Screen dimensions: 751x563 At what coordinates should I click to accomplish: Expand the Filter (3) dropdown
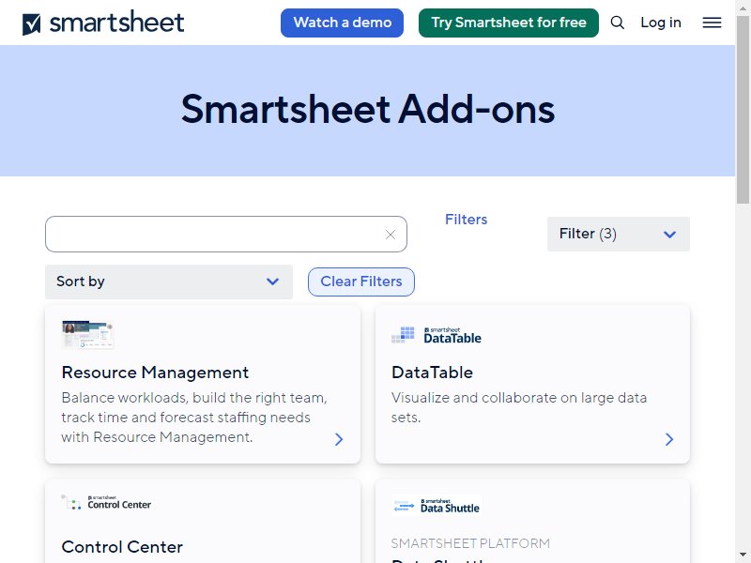[x=619, y=234]
